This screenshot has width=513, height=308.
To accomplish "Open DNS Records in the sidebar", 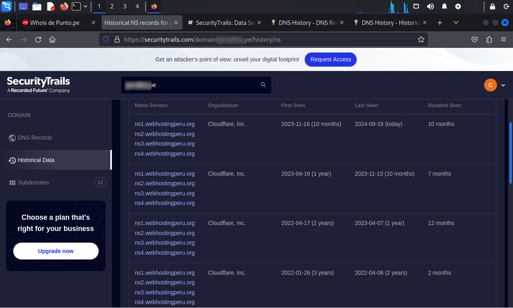I will 35,138.
